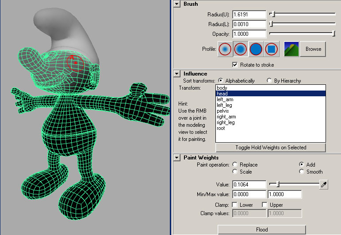The height and width of the screenshot is (235, 341).
Task: Click Toggle Hold Weights on Selected
Action: coord(270,148)
